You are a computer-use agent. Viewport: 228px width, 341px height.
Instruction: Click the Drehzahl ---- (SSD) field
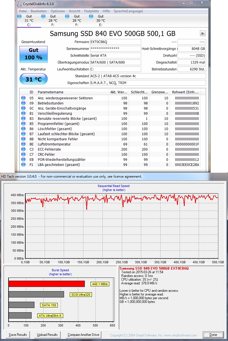192,56
